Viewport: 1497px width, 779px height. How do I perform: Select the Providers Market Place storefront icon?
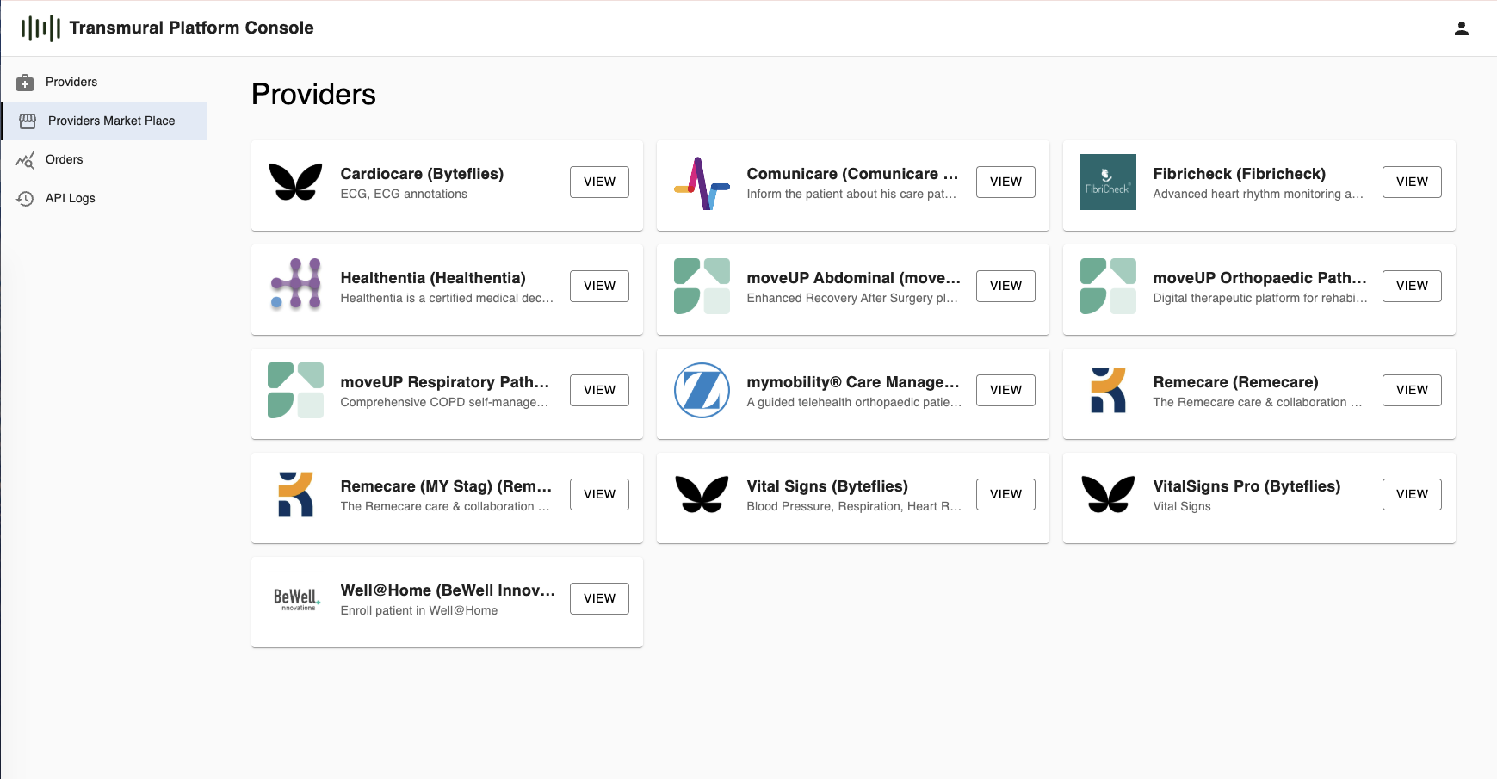27,121
